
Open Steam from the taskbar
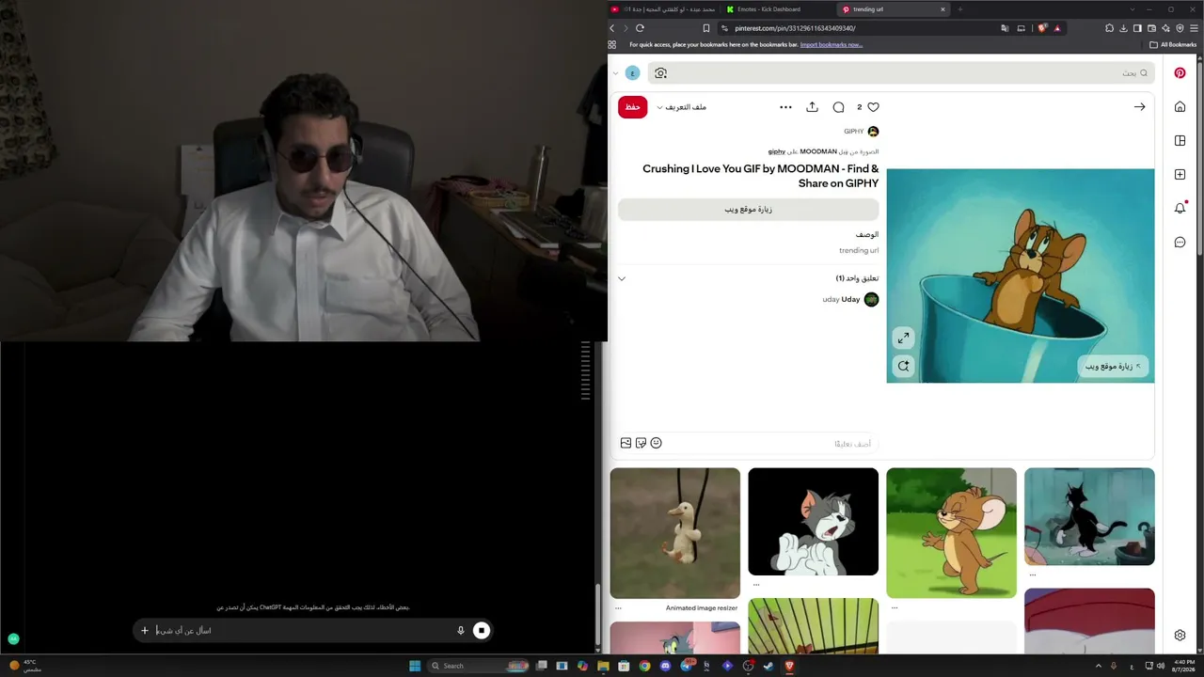pos(768,666)
